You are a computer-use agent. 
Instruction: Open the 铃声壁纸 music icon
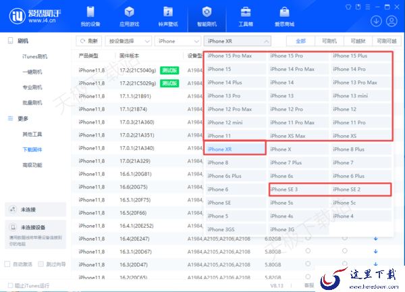tap(168, 12)
